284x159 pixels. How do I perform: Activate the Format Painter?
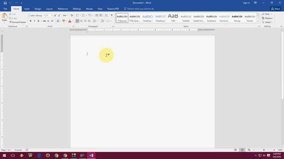(x=17, y=22)
